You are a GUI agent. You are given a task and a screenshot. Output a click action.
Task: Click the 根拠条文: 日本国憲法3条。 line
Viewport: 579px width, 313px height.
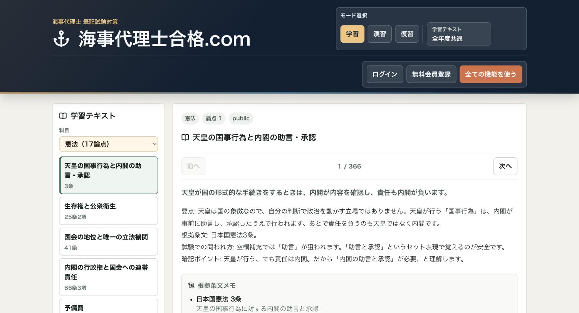pyautogui.click(x=220, y=235)
